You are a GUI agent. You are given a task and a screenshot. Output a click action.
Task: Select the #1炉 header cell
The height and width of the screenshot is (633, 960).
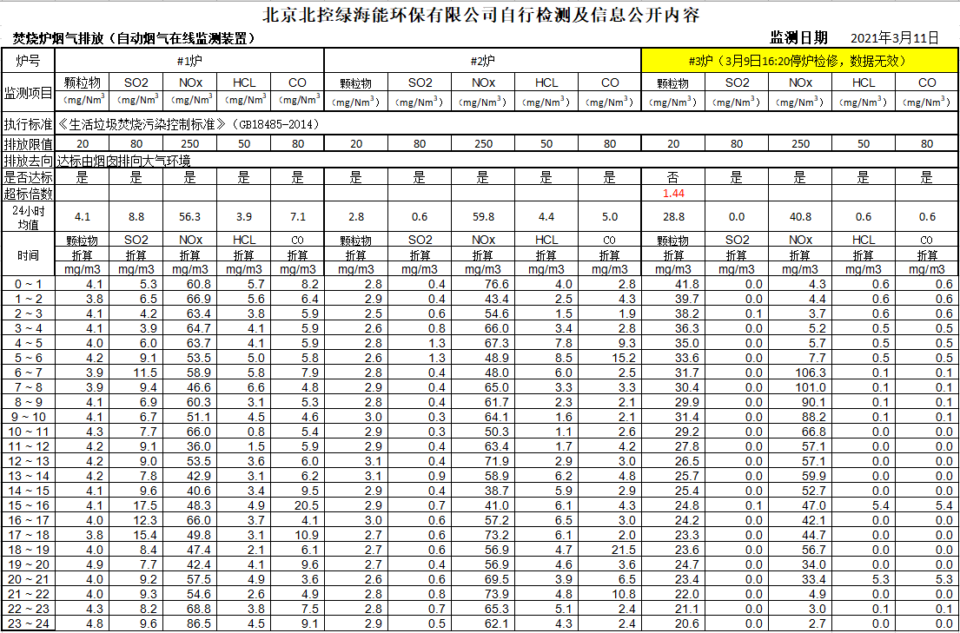tap(189, 61)
